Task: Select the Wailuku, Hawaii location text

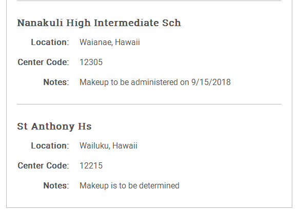Action: (x=108, y=145)
